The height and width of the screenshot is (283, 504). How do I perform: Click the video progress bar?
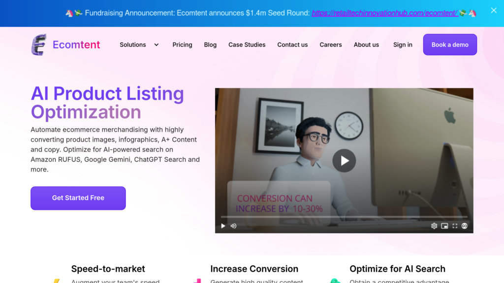point(344,217)
